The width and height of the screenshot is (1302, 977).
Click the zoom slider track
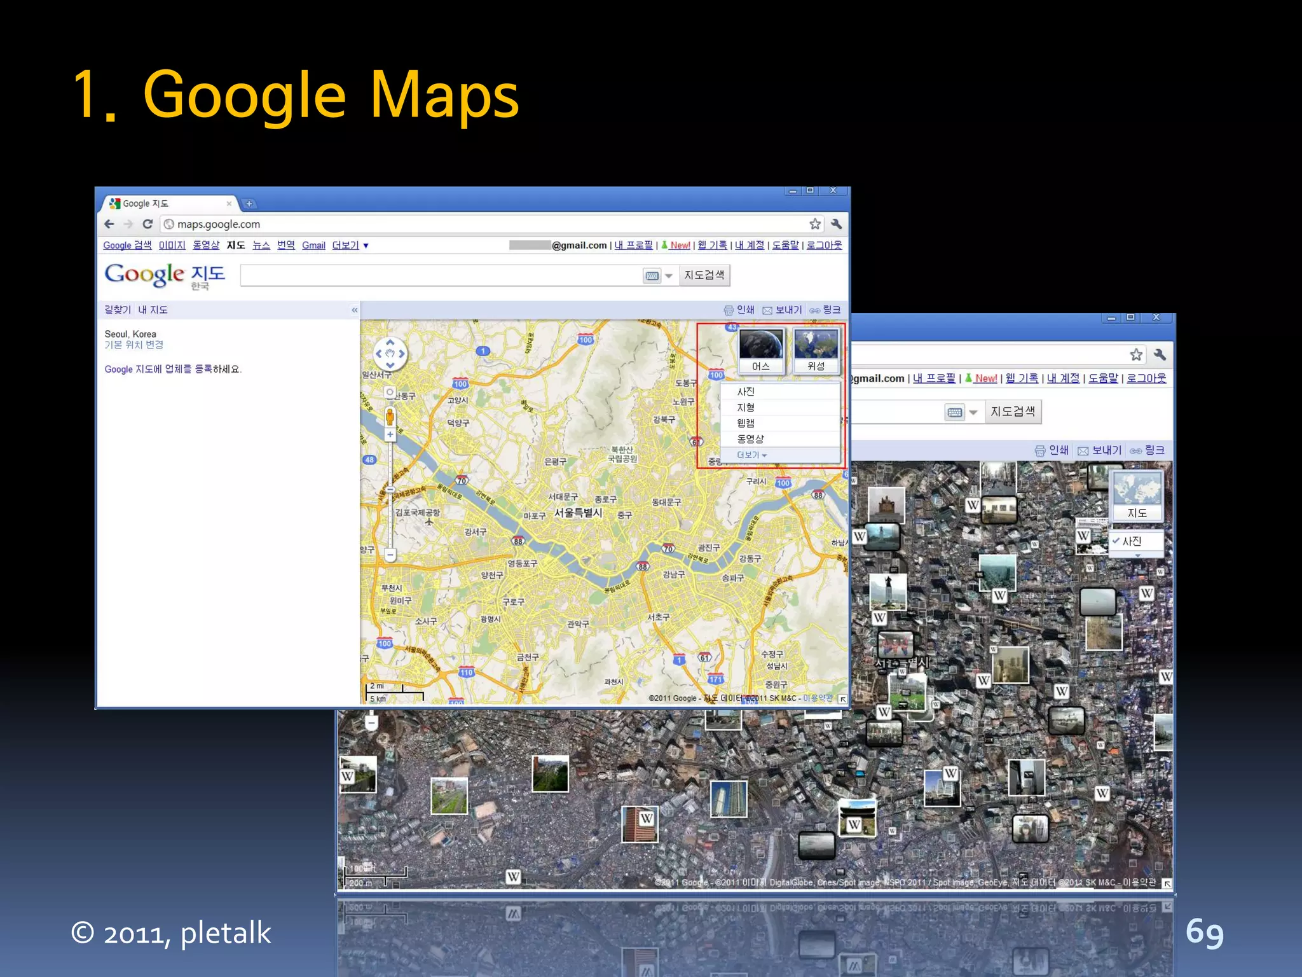[390, 494]
